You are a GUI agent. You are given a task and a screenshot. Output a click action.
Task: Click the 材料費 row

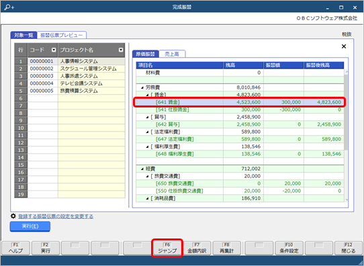coord(240,73)
